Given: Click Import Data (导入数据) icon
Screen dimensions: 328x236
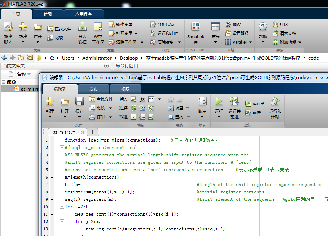Looking at the screenshot, I should coord(82,27).
